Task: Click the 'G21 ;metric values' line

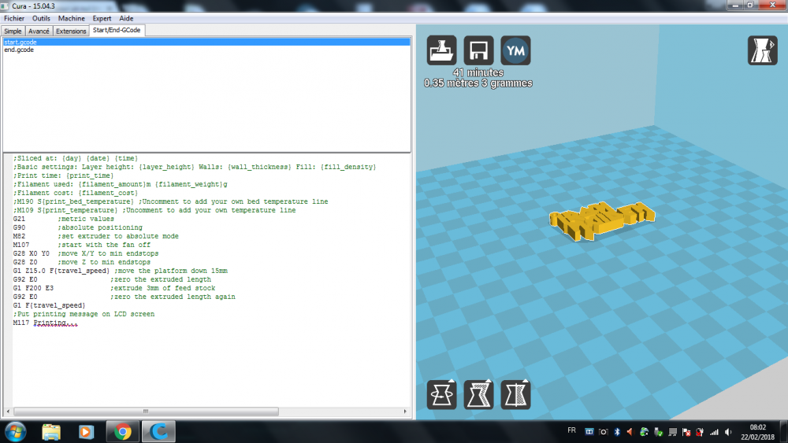Action: coord(63,219)
